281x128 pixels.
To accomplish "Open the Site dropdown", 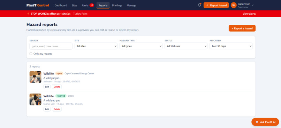I will (96, 46).
